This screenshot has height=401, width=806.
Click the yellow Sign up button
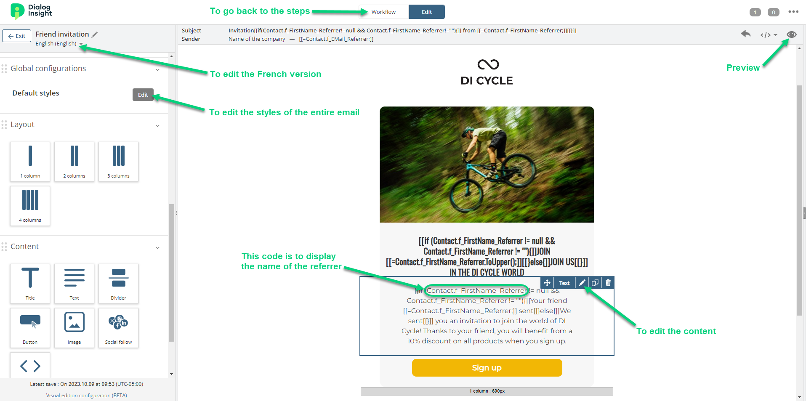487,368
